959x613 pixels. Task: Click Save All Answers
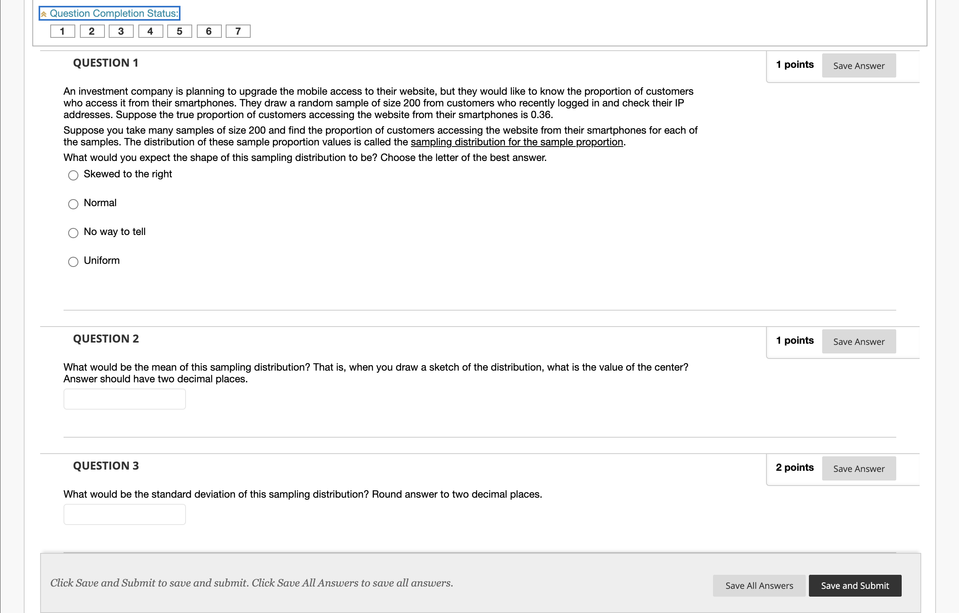[x=758, y=586]
